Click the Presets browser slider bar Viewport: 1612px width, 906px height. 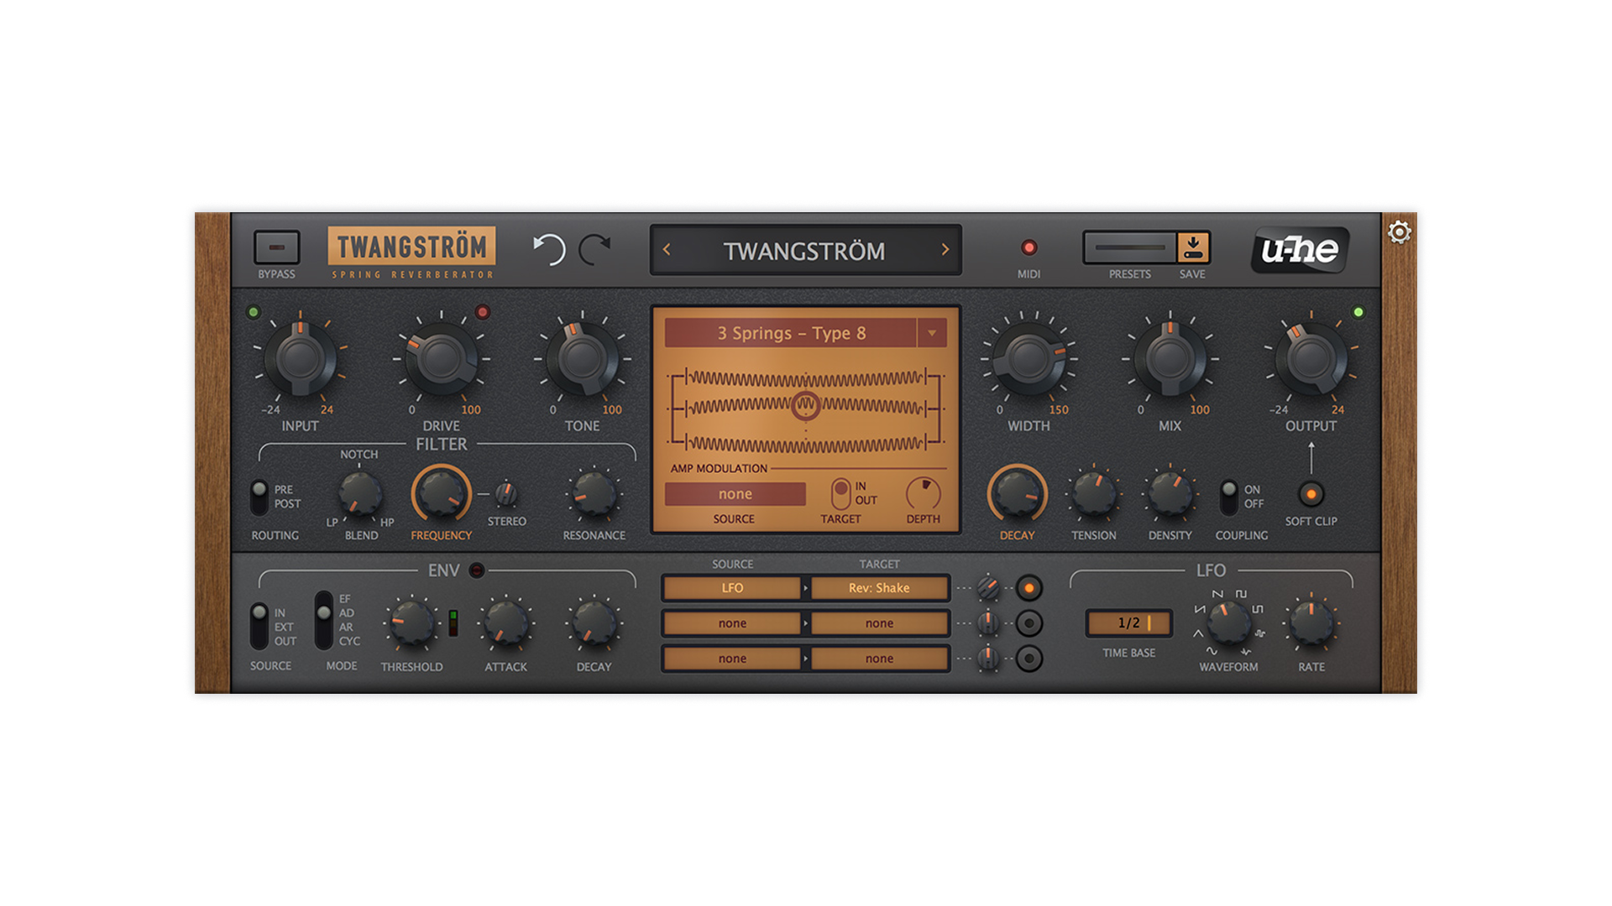[x=1130, y=248]
